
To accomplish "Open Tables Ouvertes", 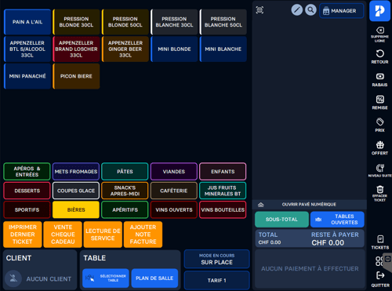I will 337,220.
